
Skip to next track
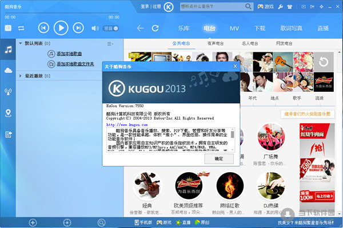78,28
